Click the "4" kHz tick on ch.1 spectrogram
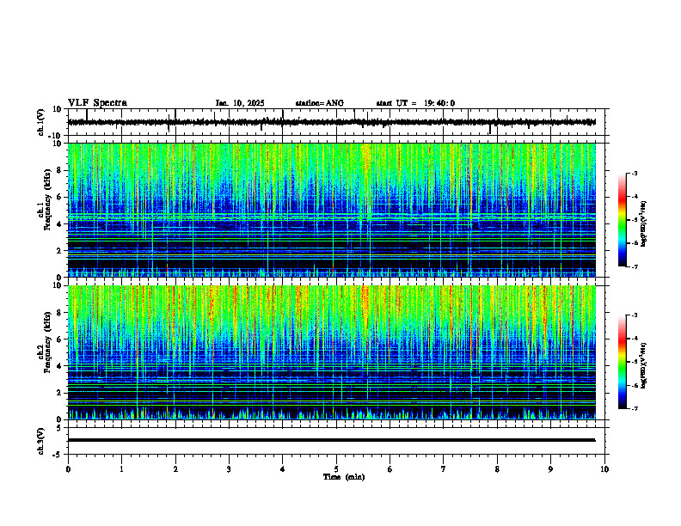Viewport: 681px width, 526px height. click(59, 224)
